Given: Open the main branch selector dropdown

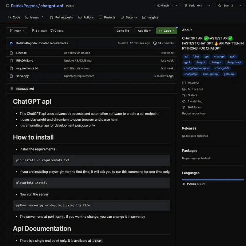Looking at the screenshot, I should coord(17,31).
